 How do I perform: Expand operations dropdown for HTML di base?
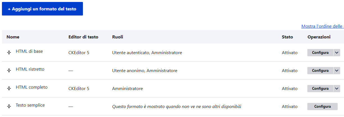click(337, 53)
